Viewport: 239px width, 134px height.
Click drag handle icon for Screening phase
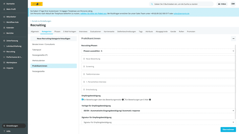(84, 67)
